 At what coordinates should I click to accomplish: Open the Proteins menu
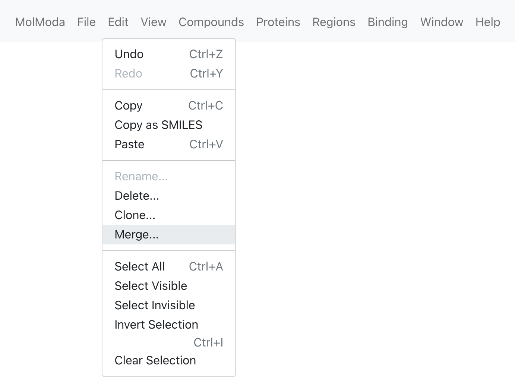point(278,22)
